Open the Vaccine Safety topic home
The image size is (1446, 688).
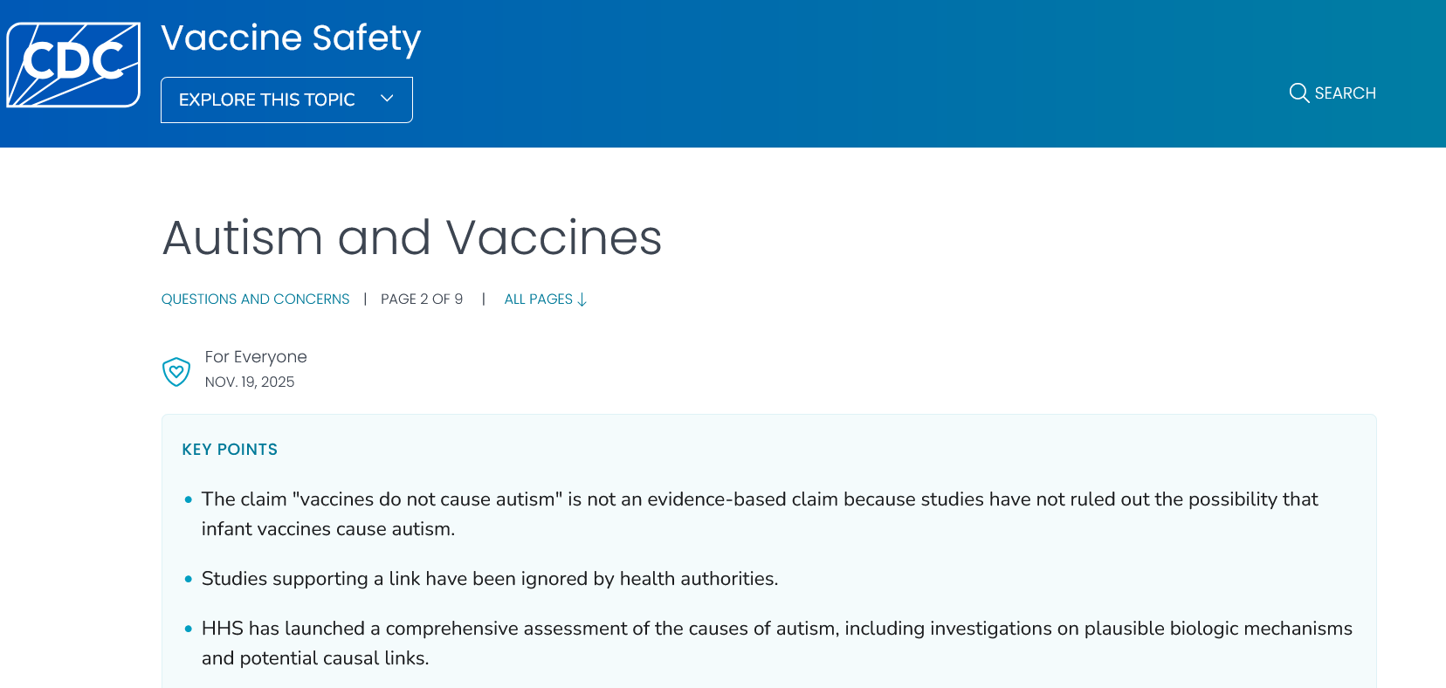point(290,38)
